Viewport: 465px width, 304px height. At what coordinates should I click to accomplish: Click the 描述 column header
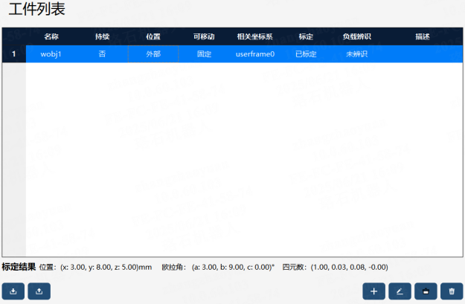423,36
